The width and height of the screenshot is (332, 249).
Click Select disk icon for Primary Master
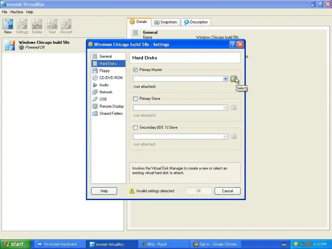pos(233,79)
